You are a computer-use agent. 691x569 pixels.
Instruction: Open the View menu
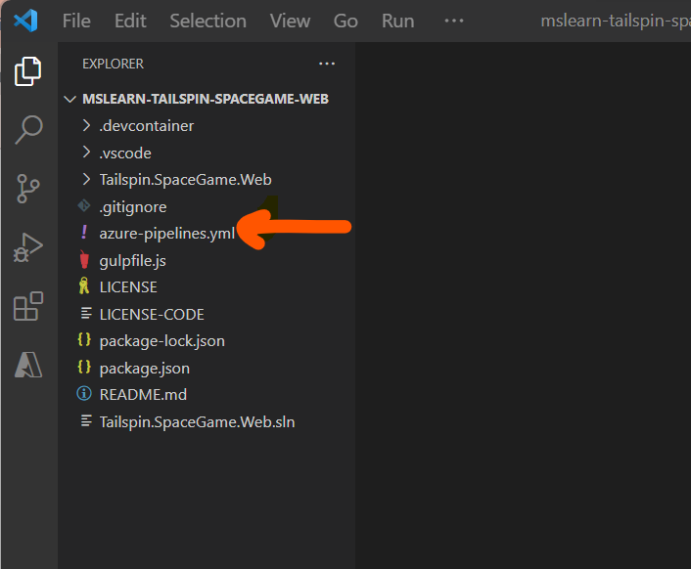pos(290,21)
